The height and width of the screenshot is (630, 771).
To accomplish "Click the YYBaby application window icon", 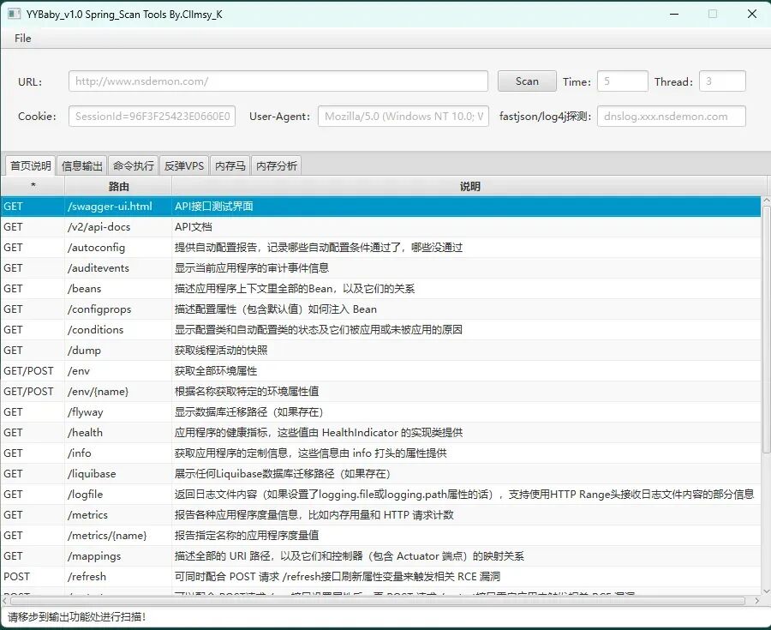I will pos(14,15).
